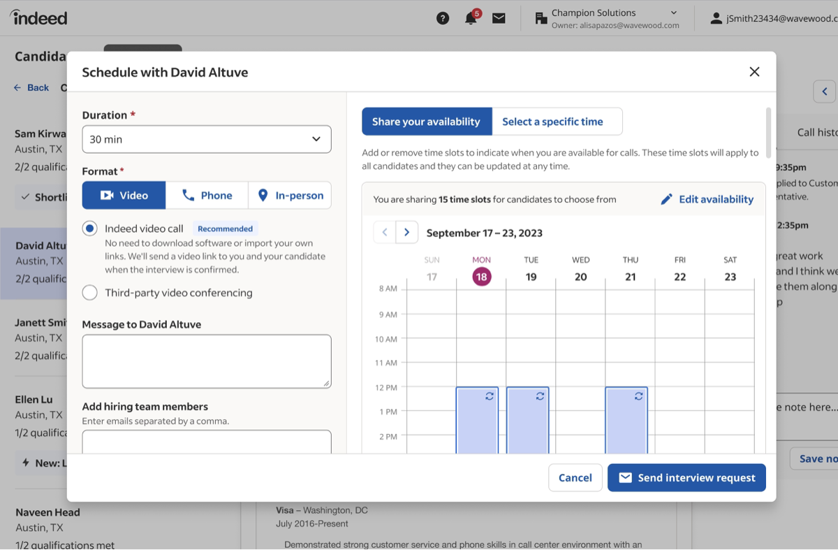
Task: Check notifications via the bell icon
Action: tap(471, 17)
